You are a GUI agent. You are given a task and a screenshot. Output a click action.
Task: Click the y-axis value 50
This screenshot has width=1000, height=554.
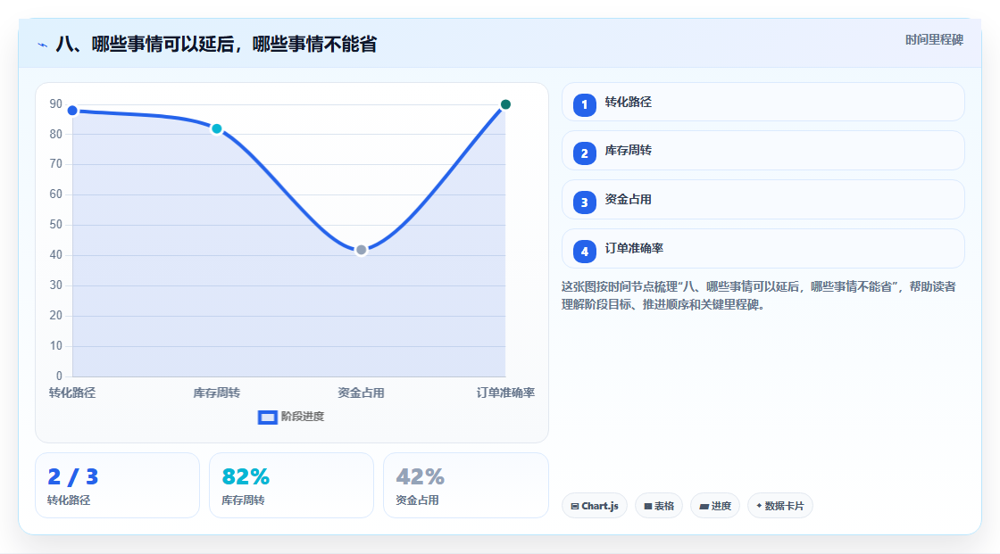(x=56, y=225)
